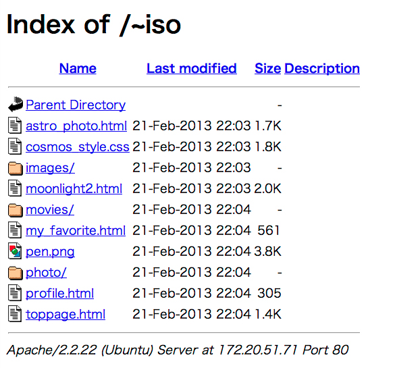Click the file icon next to astro_photo.html

(x=15, y=125)
